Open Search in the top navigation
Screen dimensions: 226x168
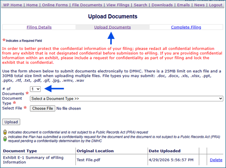coord(140,5)
